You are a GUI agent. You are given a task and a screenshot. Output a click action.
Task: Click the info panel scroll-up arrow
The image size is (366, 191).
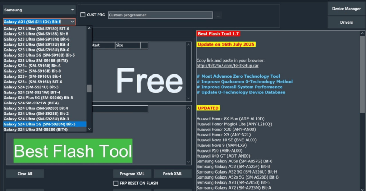click(362, 33)
